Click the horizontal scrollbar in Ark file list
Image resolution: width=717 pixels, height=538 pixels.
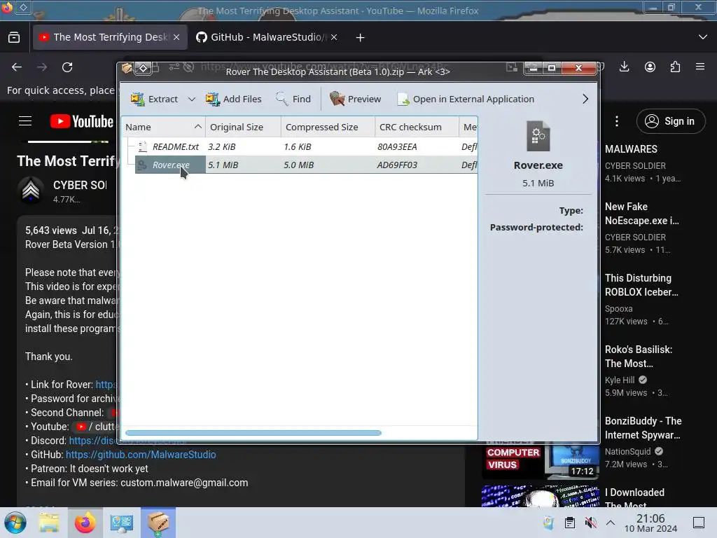click(x=253, y=433)
